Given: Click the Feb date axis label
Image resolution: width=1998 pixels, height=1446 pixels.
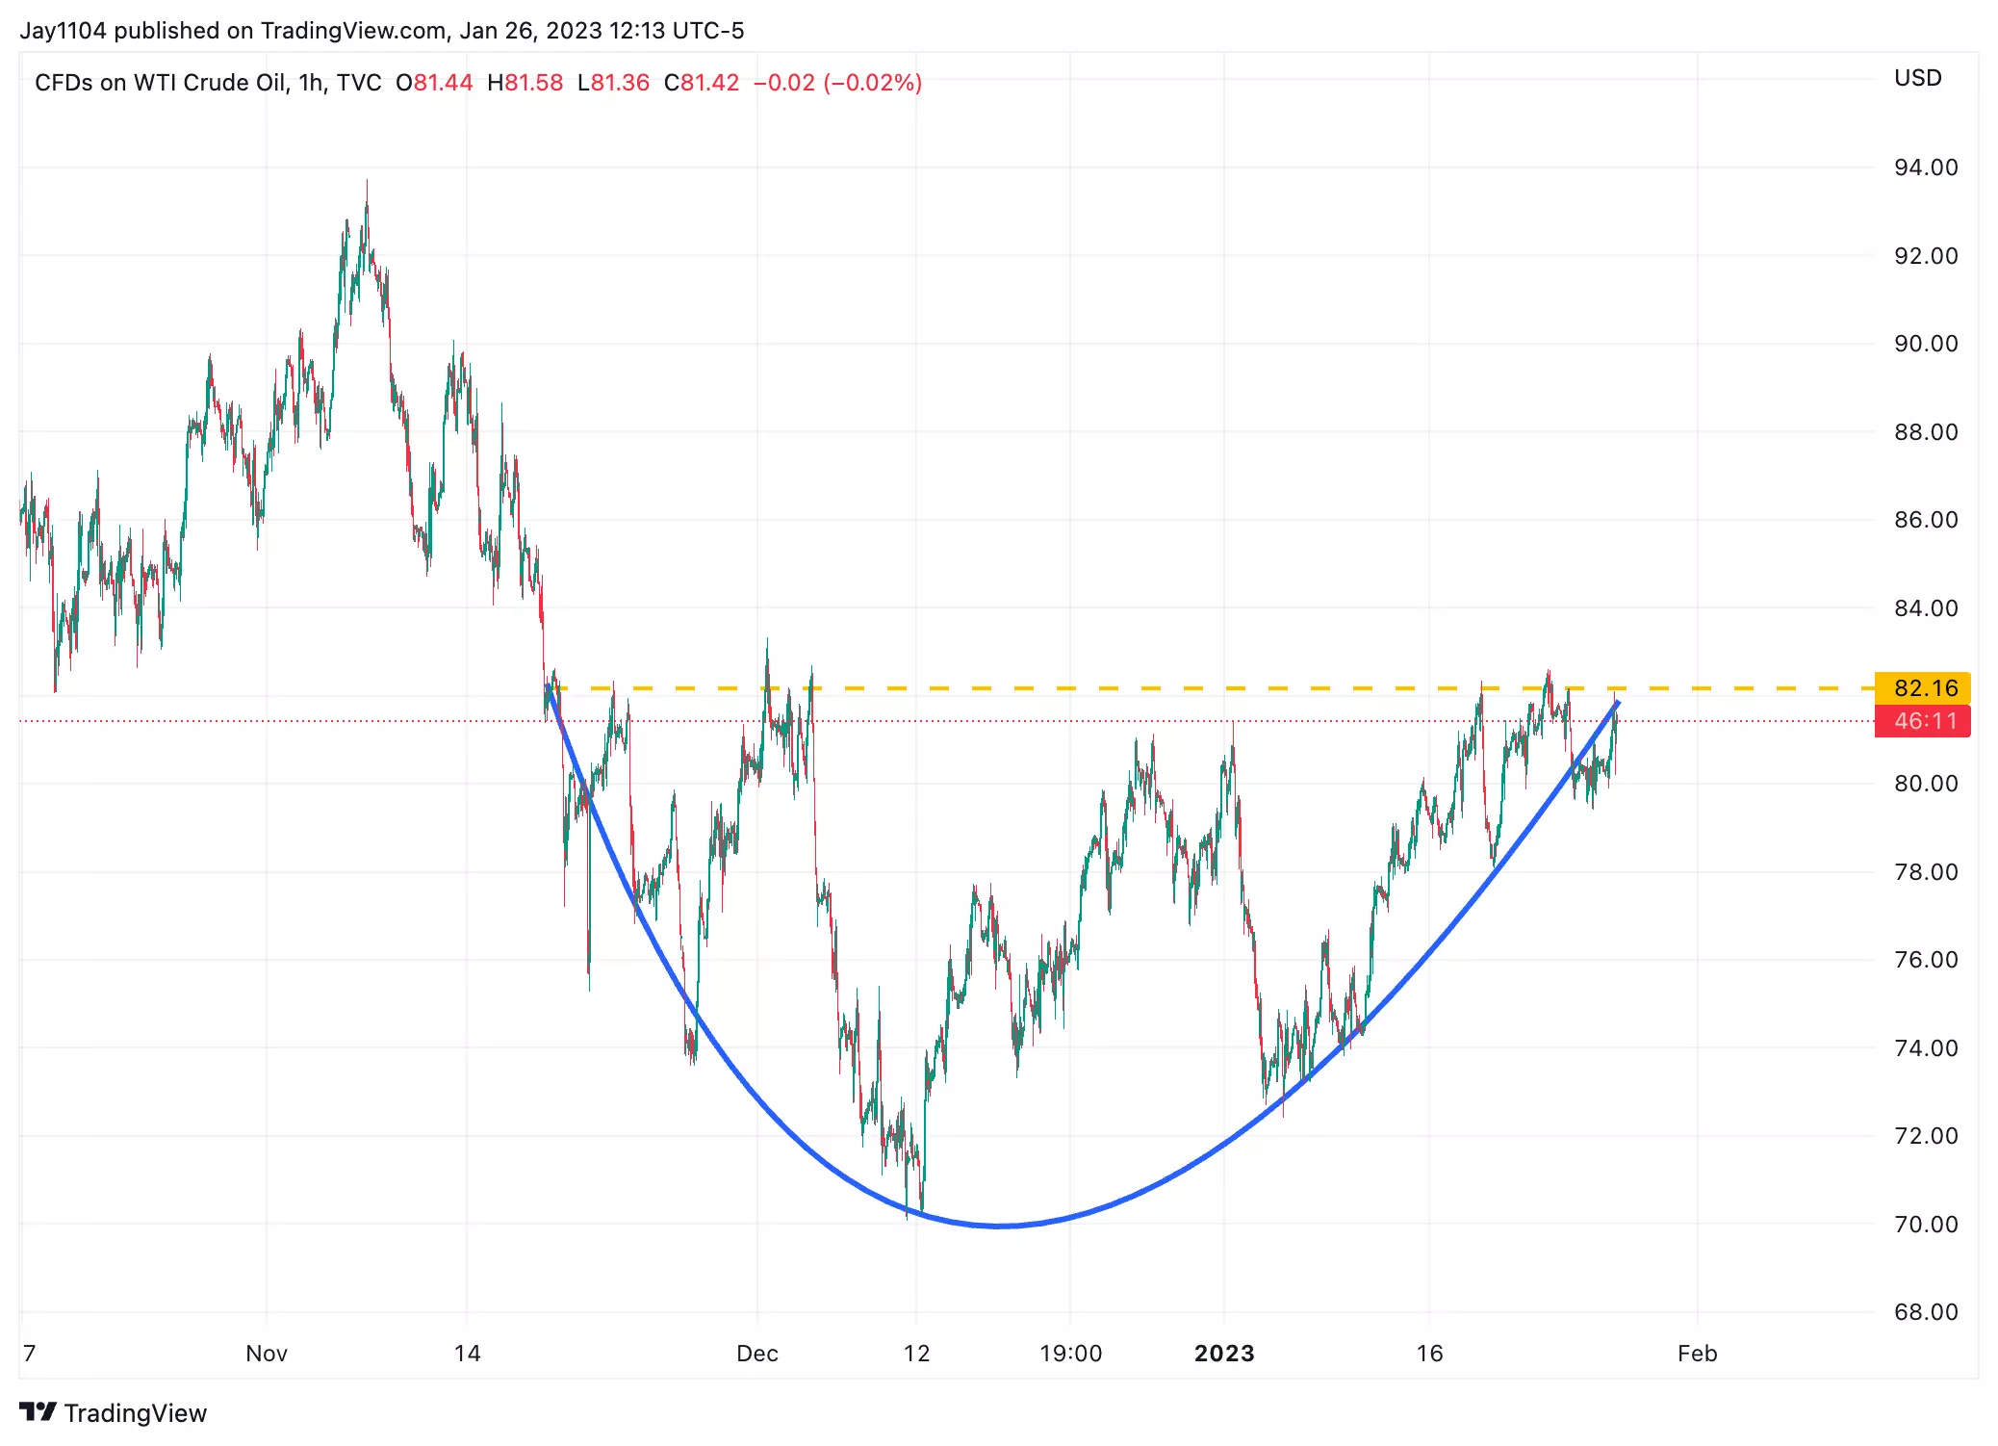Looking at the screenshot, I should coord(1697,1354).
